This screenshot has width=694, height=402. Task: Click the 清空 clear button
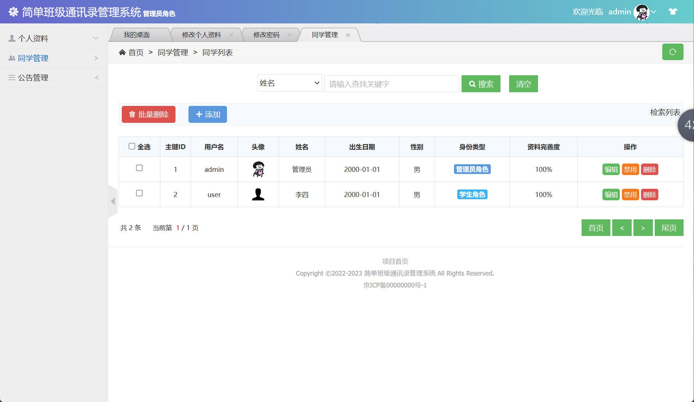523,84
